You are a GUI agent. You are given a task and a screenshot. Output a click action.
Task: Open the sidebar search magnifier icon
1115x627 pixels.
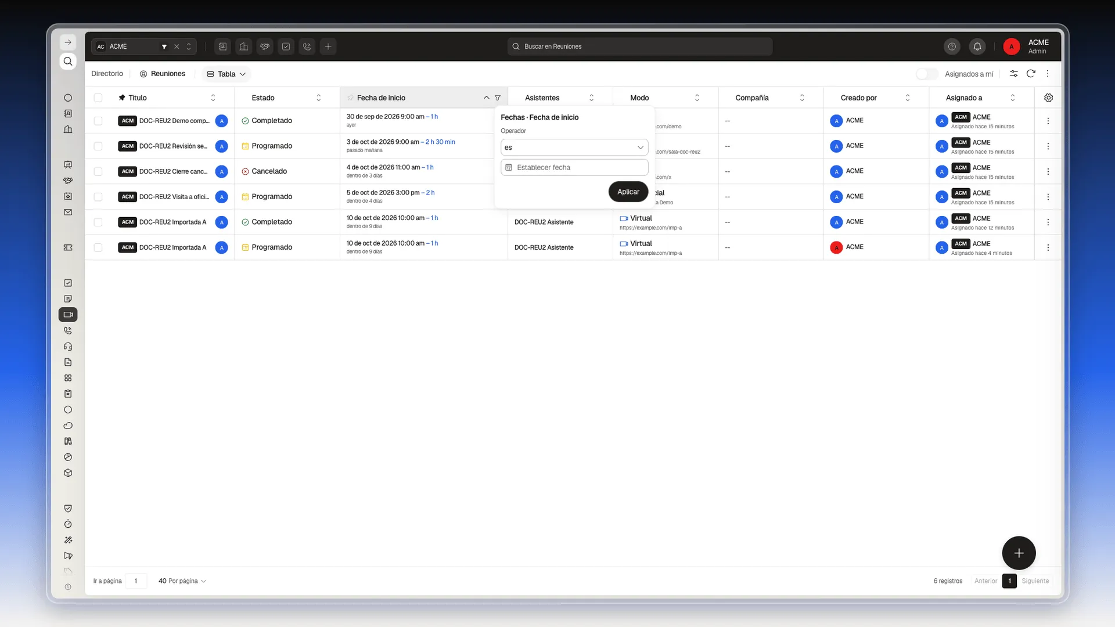coord(68,62)
